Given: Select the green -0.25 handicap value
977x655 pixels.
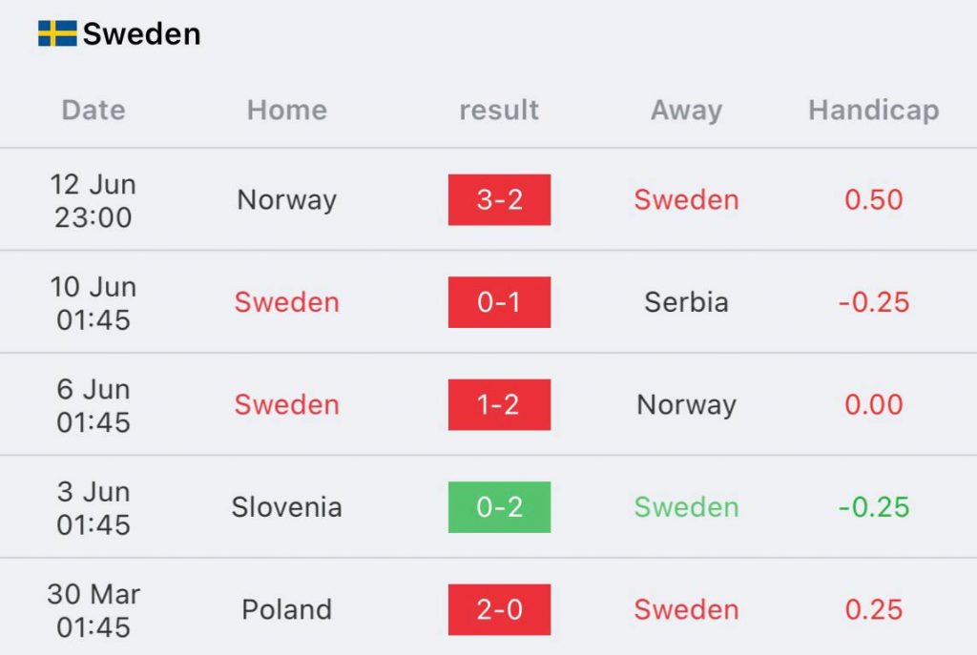Looking at the screenshot, I should [x=874, y=507].
